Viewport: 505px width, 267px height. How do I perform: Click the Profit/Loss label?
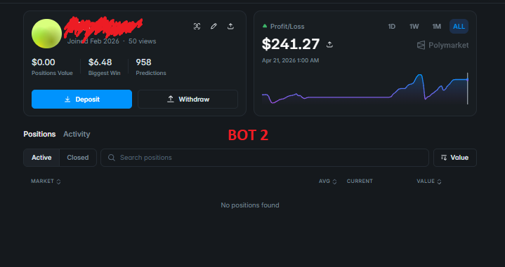[x=287, y=27]
